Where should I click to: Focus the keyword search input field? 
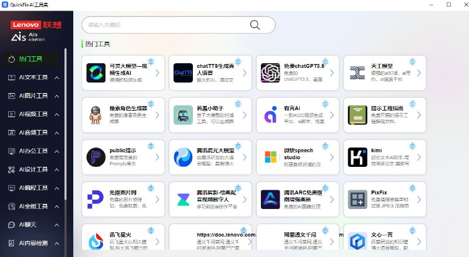[x=178, y=25]
